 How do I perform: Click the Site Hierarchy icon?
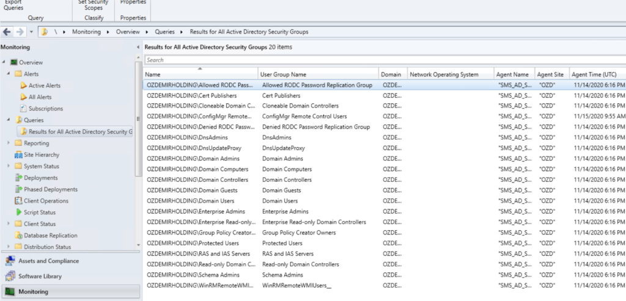pyautogui.click(x=18, y=154)
